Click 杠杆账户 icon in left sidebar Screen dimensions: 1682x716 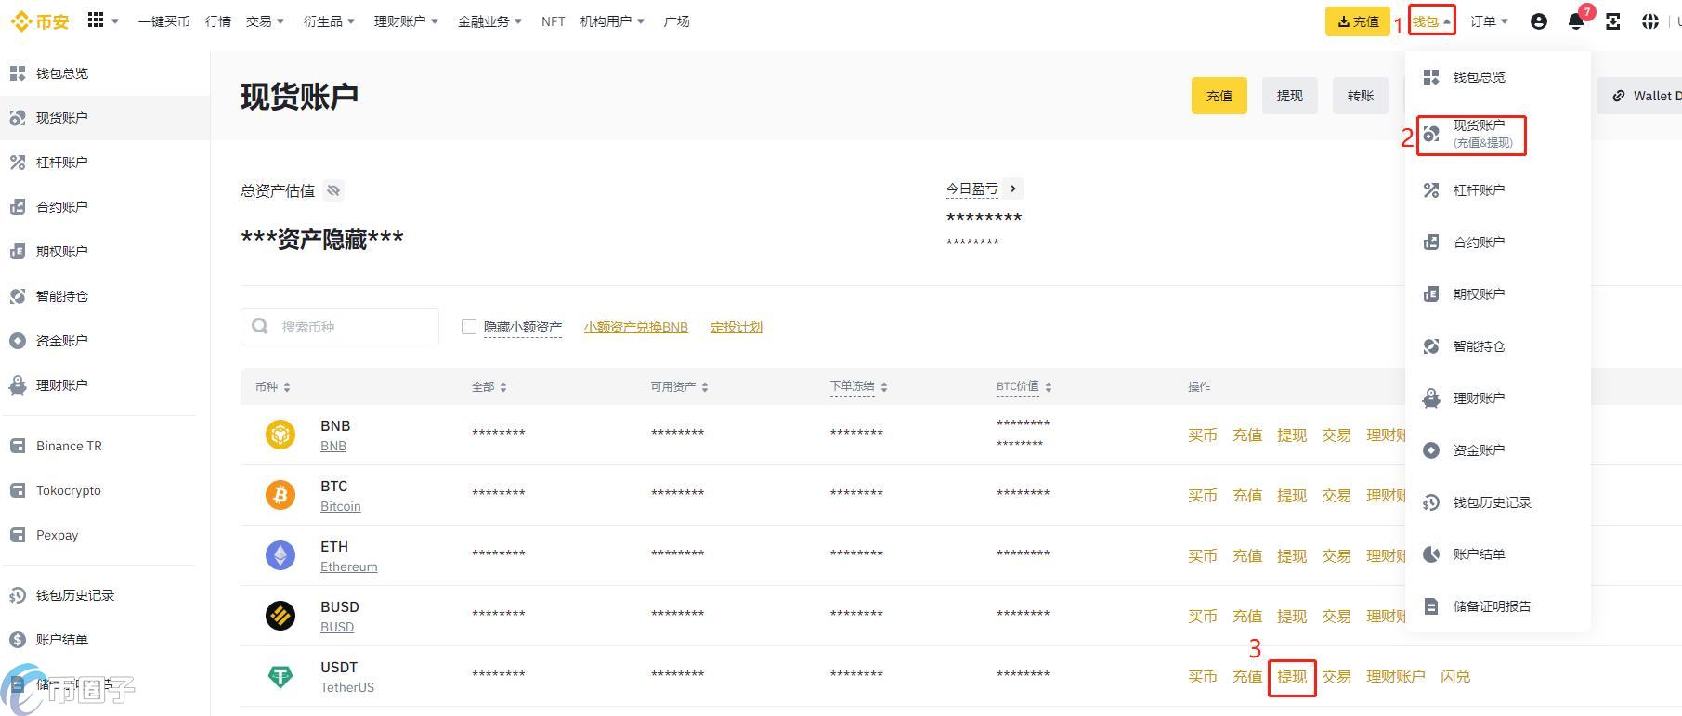tap(18, 163)
